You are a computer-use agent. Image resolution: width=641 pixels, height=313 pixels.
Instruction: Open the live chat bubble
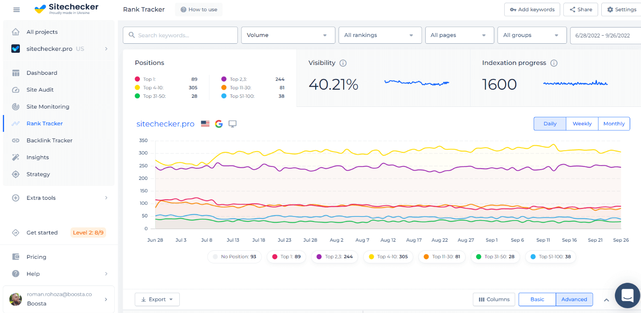627,295
